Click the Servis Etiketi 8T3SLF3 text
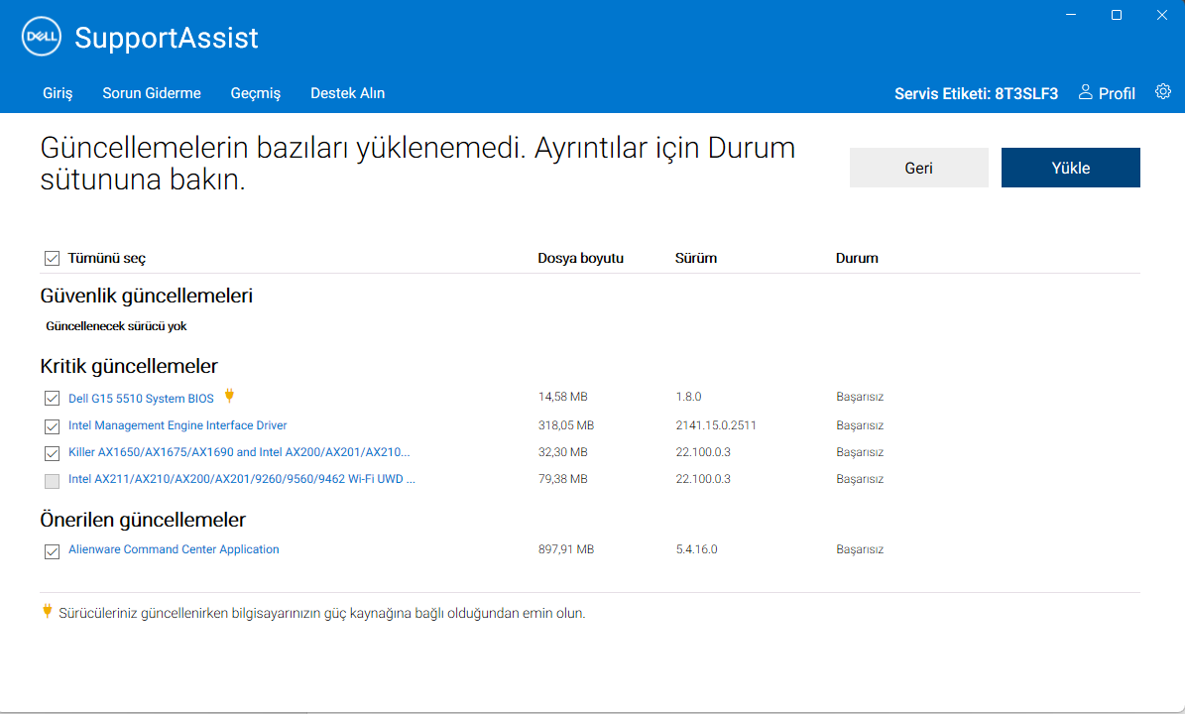 click(976, 92)
